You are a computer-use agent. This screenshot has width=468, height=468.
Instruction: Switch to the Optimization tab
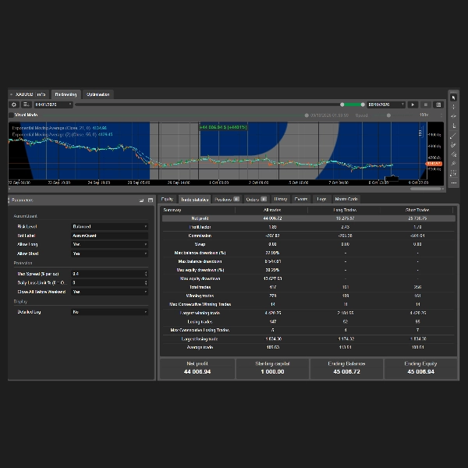98,94
